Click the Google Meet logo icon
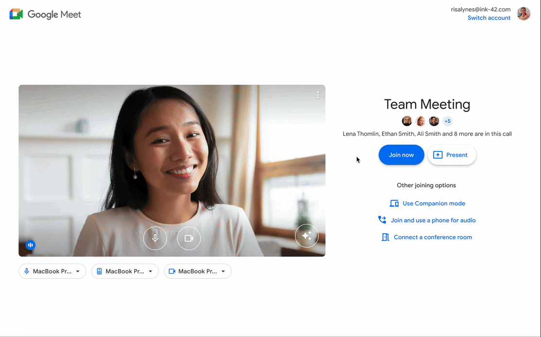This screenshot has width=541, height=337. click(16, 14)
